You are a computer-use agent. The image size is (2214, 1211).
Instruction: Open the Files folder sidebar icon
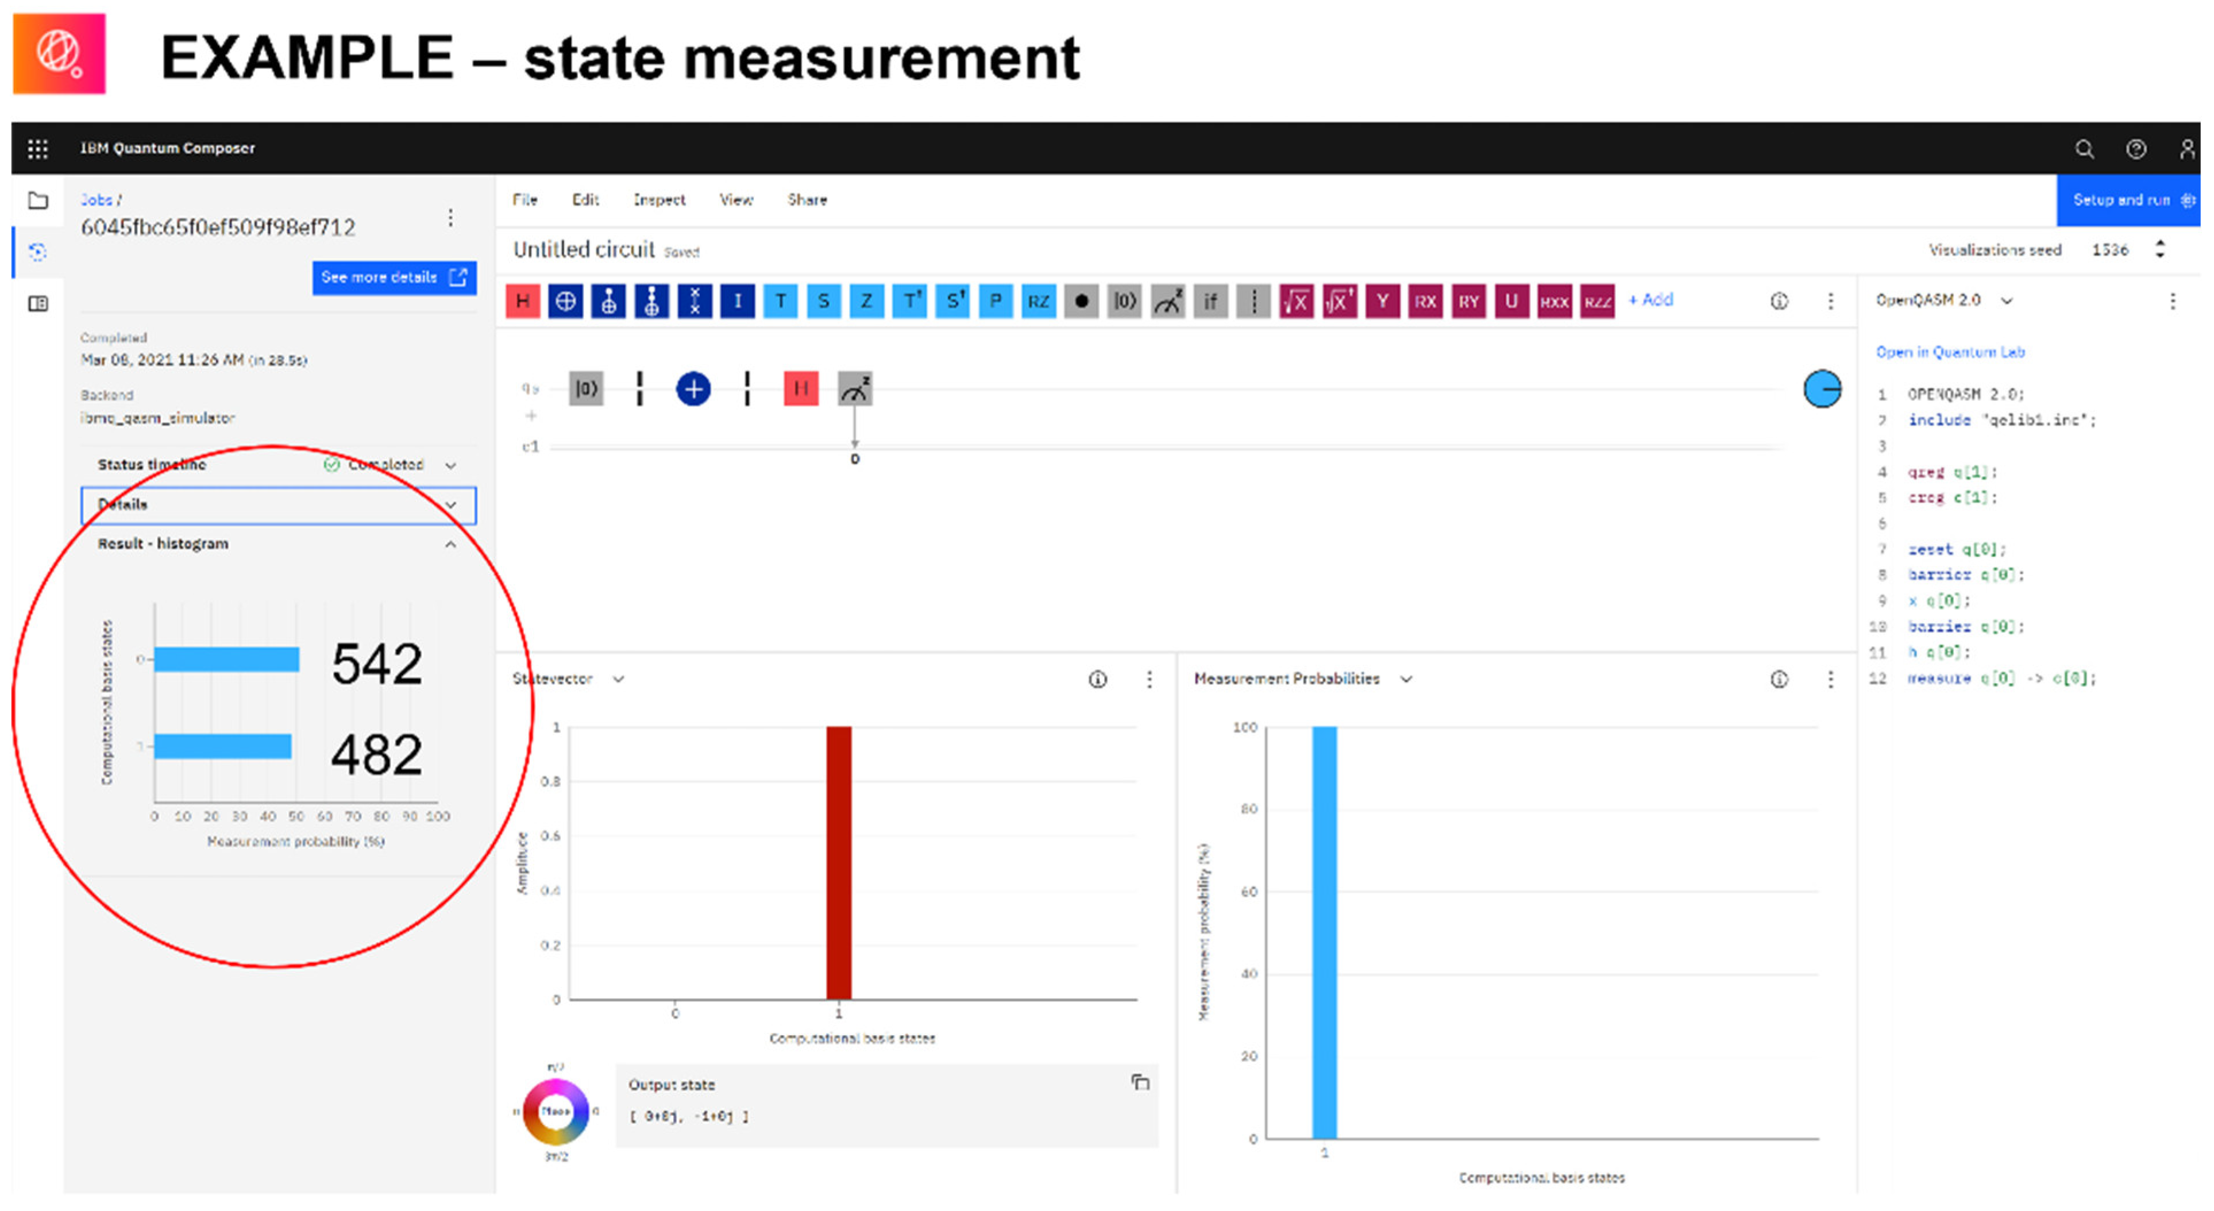38,200
